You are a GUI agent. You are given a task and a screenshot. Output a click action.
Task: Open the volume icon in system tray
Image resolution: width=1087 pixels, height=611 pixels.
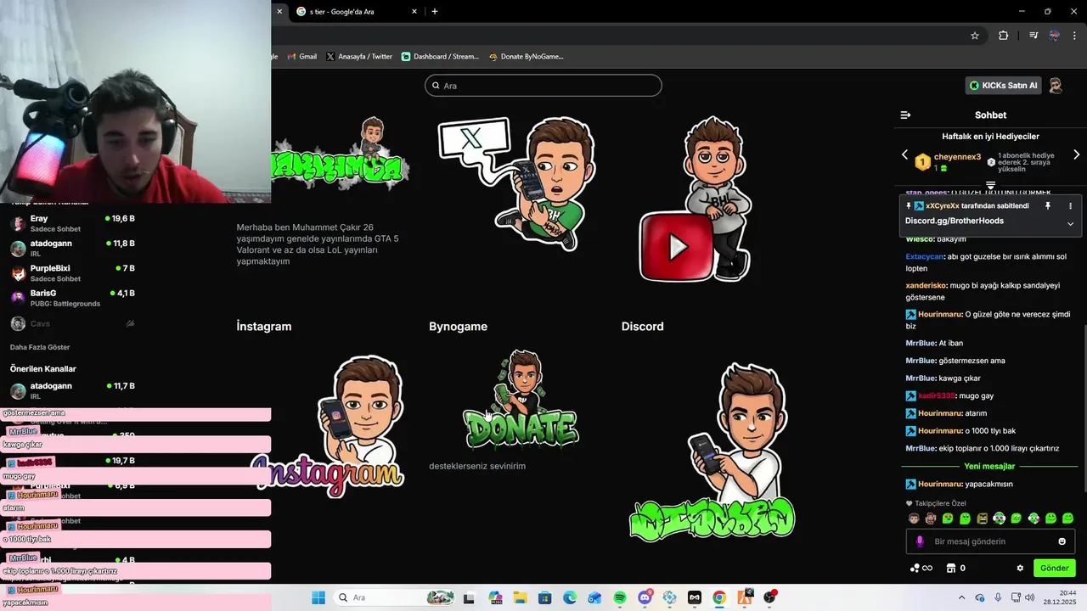1030,597
